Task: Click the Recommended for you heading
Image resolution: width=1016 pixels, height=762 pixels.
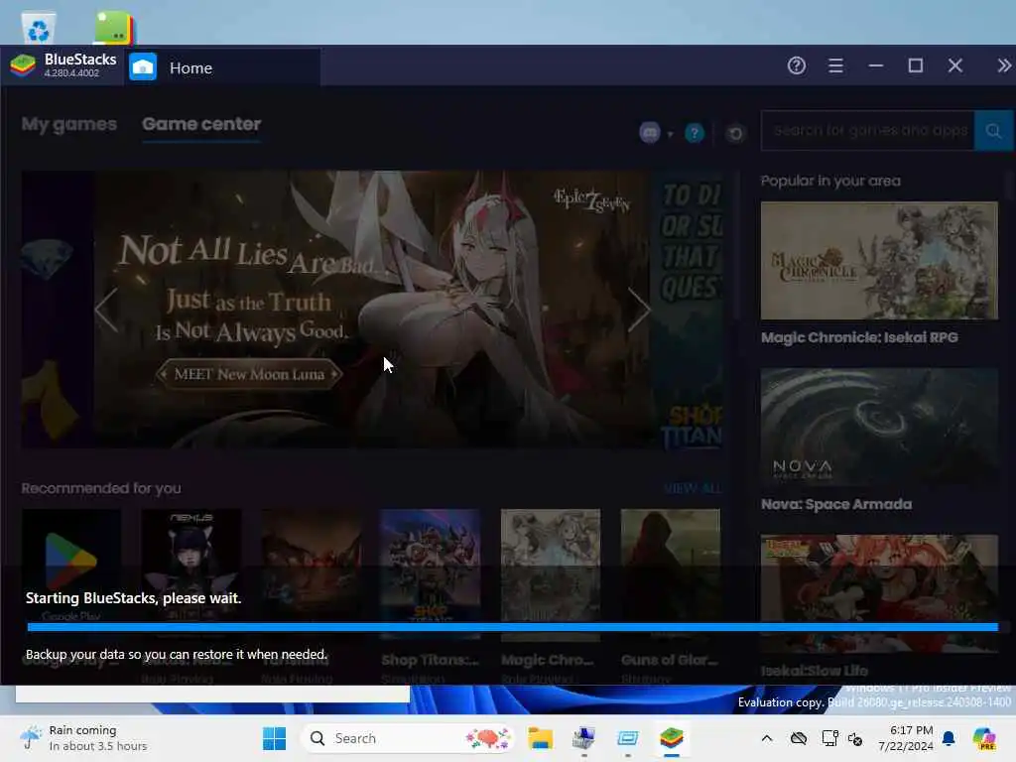Action: coord(101,488)
